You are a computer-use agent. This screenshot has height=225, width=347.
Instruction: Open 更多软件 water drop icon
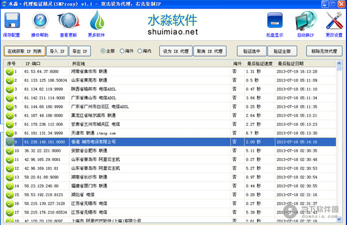[x=97, y=20]
